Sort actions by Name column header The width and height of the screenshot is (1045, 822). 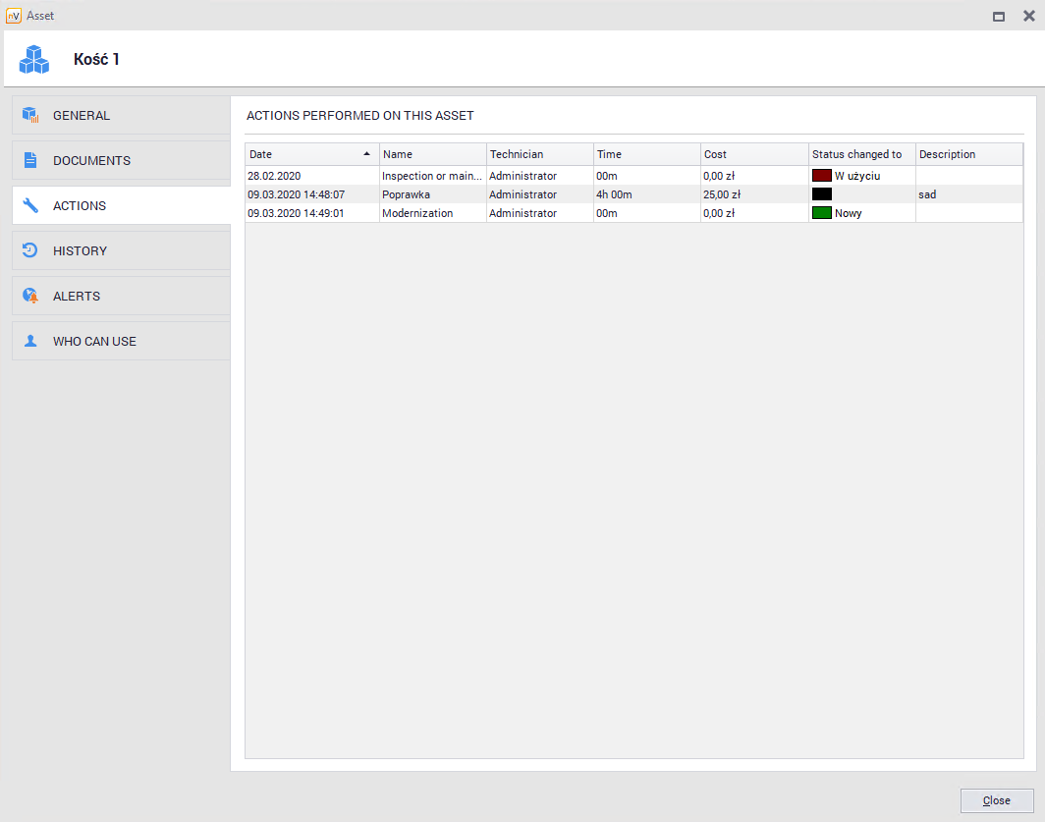(x=432, y=154)
